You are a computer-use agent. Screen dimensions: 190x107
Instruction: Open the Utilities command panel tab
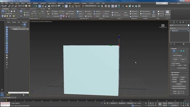click(x=186, y=22)
